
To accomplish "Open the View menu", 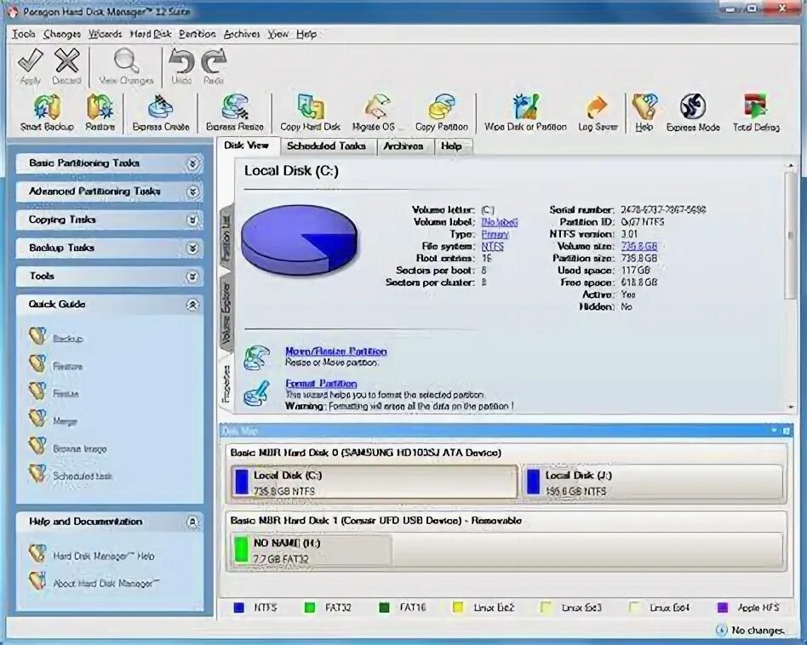I will pyautogui.click(x=278, y=34).
